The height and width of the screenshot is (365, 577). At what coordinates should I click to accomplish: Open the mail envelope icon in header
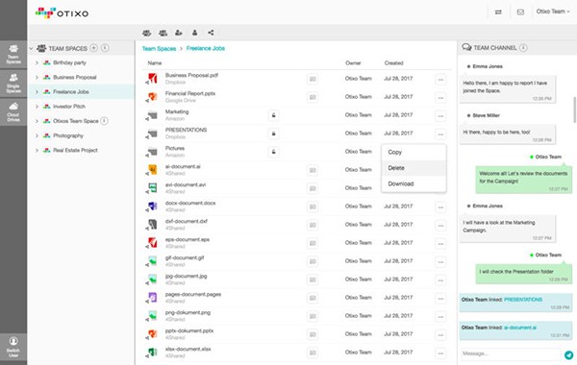click(520, 12)
